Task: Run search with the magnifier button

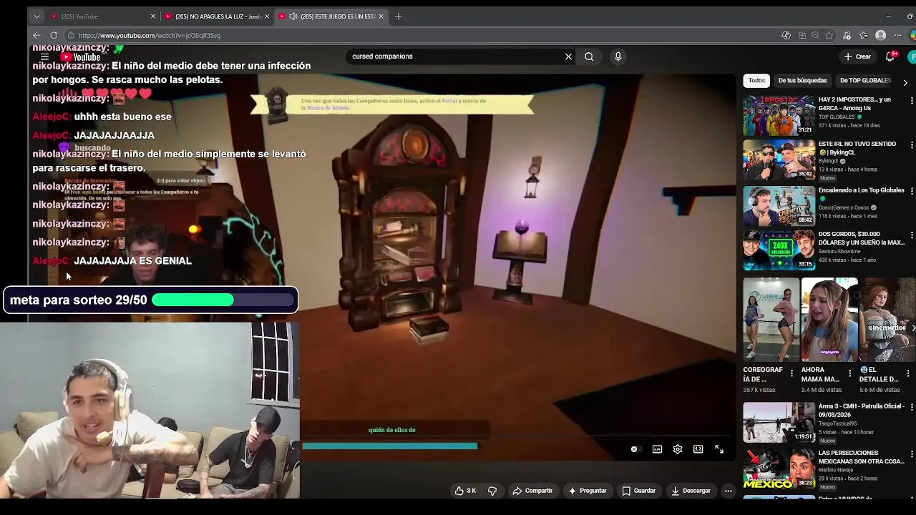Action: point(589,57)
